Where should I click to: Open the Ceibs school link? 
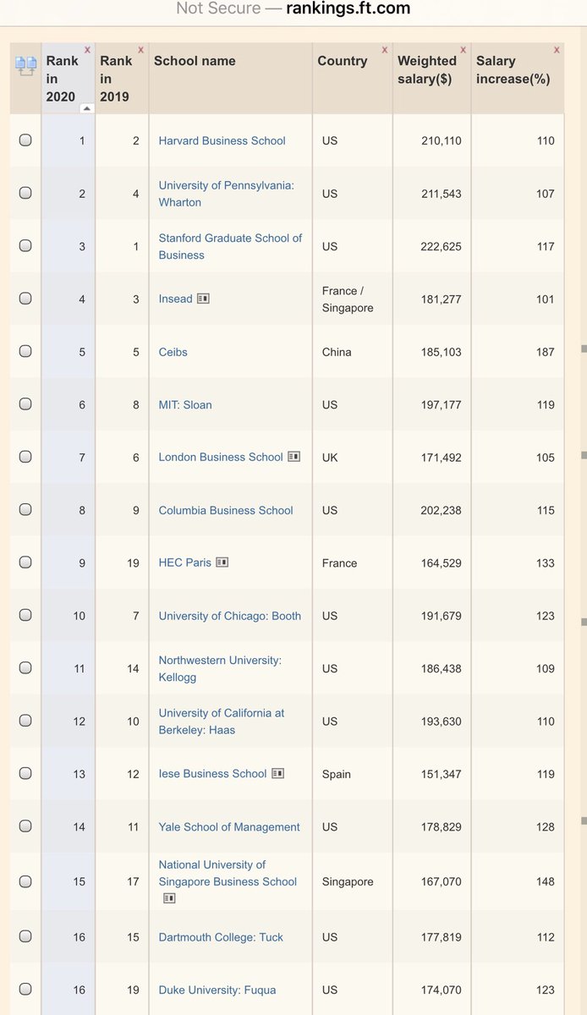pyautogui.click(x=173, y=352)
